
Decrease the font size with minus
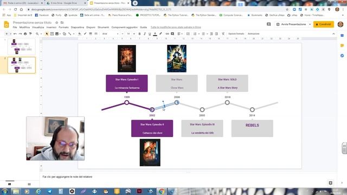[123, 34]
